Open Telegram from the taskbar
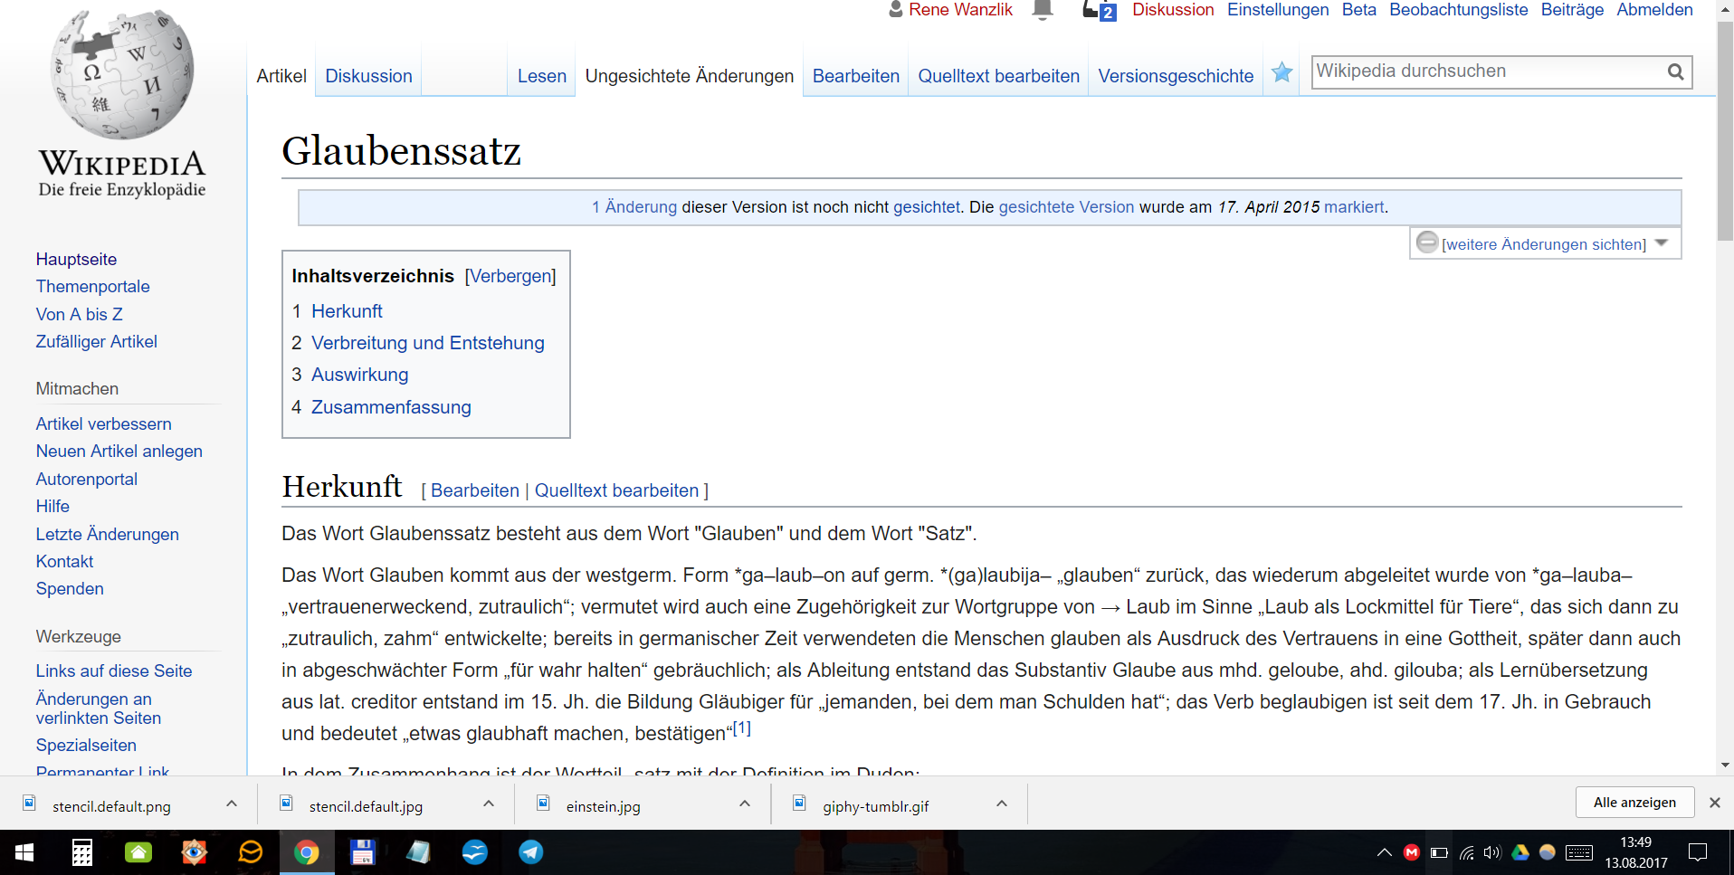 [531, 852]
